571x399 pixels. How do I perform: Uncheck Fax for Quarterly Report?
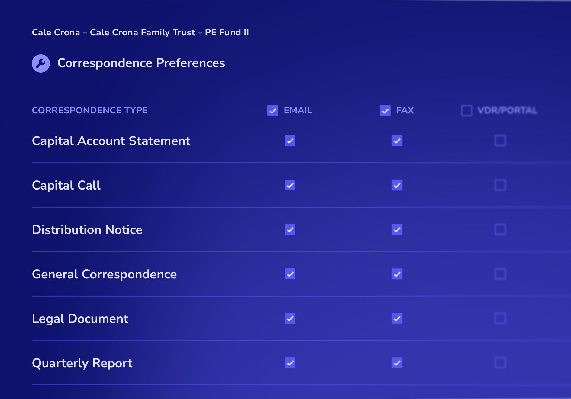(x=397, y=363)
